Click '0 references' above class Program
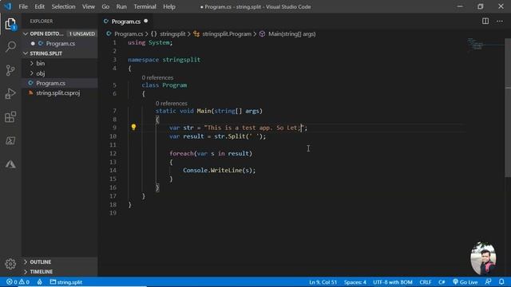511x287 pixels. tap(157, 78)
